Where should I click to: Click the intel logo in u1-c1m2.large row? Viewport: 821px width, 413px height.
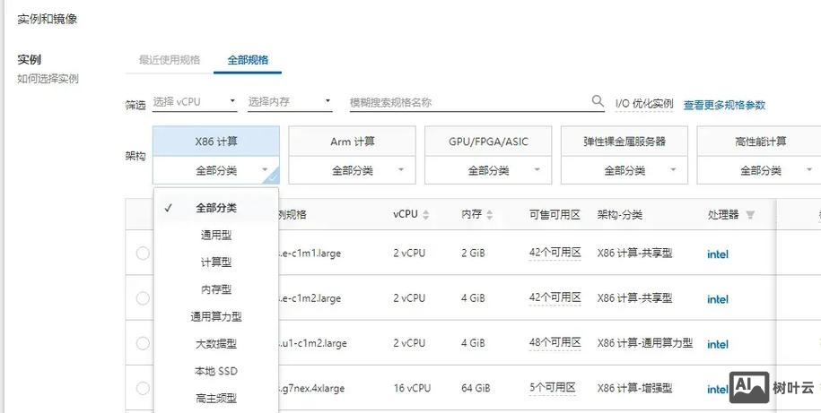click(717, 345)
